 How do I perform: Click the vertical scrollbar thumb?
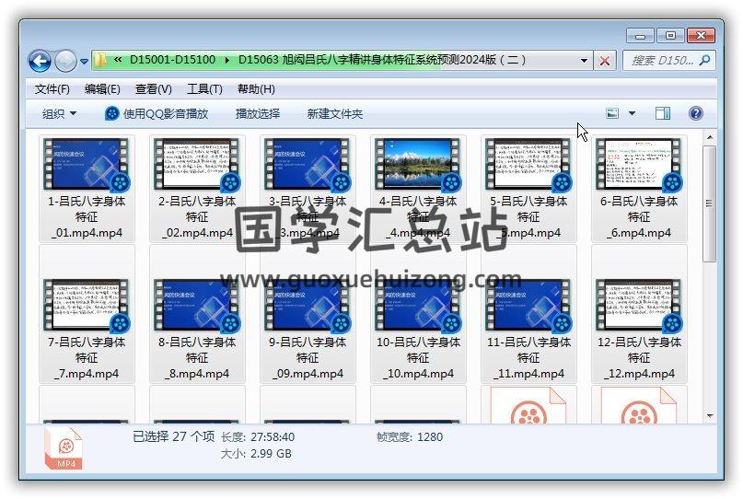pyautogui.click(x=709, y=203)
